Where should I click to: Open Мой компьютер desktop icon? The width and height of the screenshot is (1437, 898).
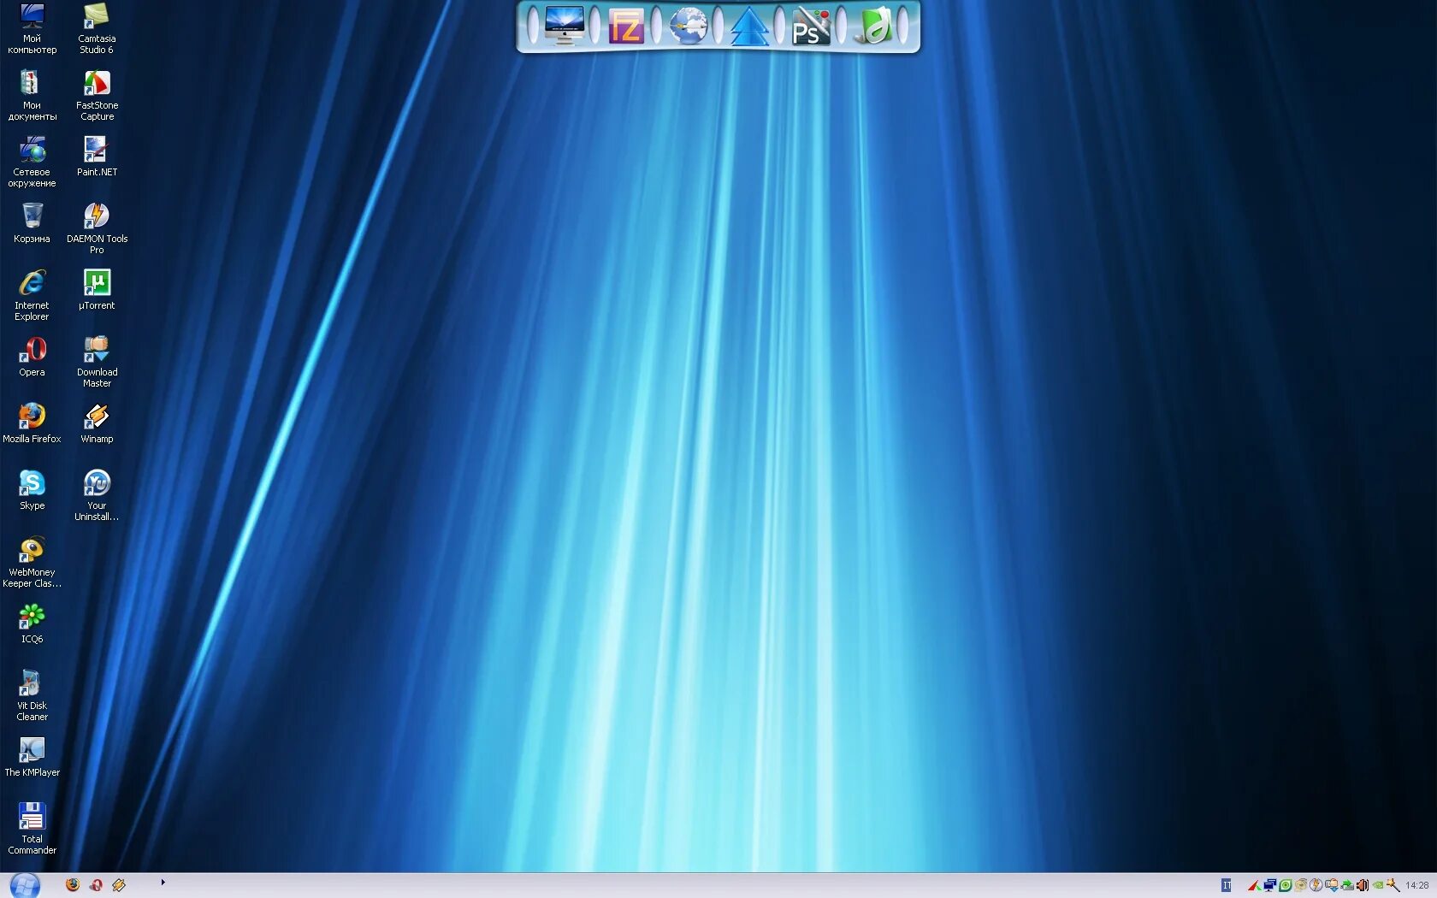(x=32, y=29)
